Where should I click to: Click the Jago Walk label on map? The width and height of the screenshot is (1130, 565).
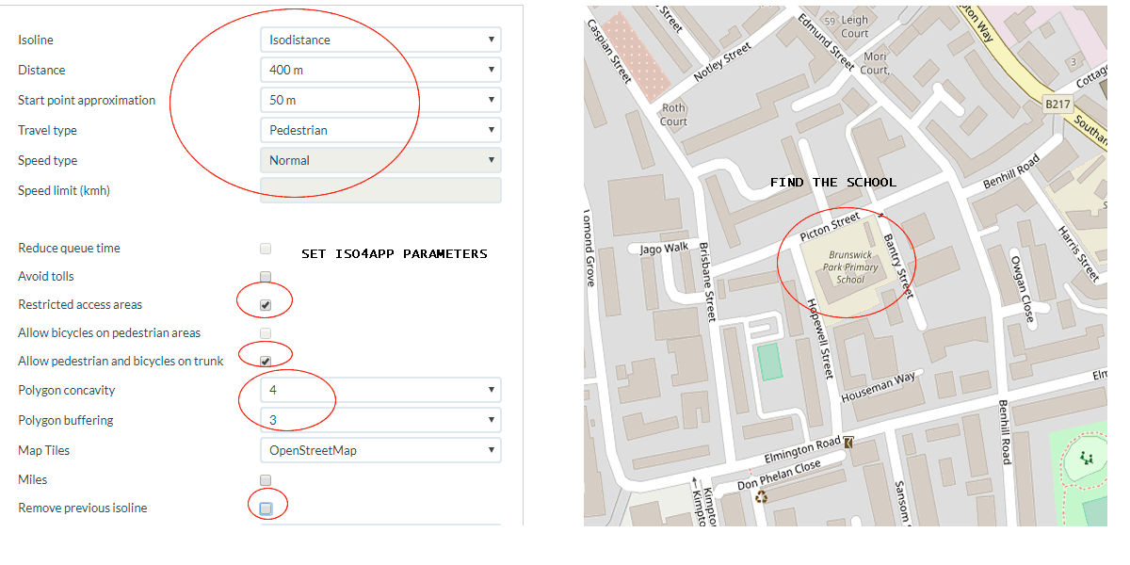tap(665, 249)
